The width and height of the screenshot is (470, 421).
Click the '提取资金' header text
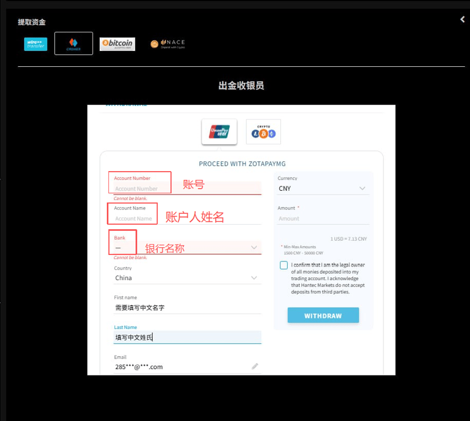coord(32,22)
